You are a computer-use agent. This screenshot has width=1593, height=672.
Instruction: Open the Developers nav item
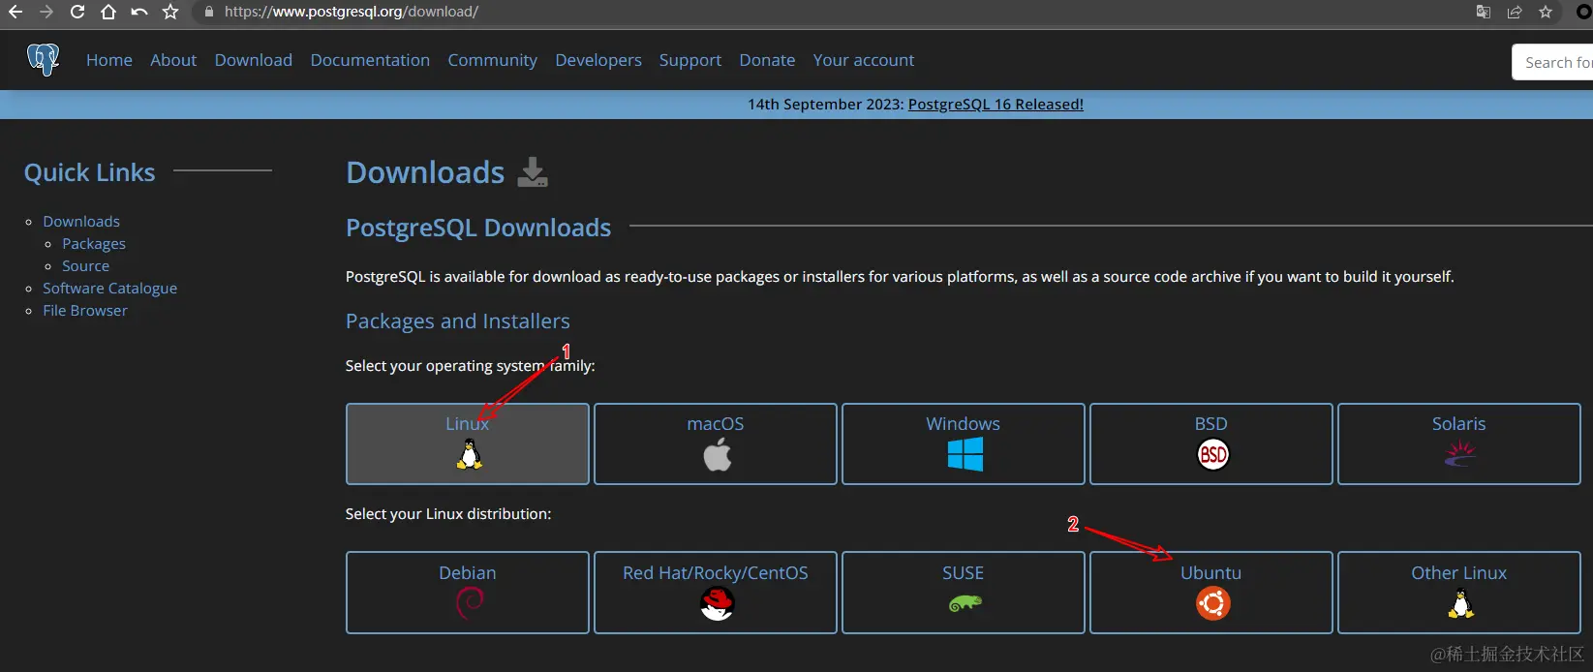click(598, 60)
